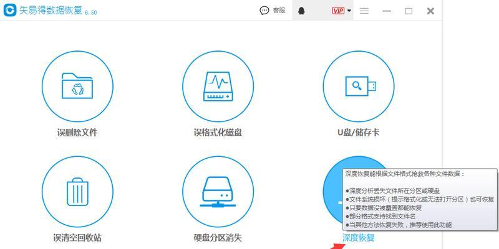The width and height of the screenshot is (499, 249).
Task: Click the 硬盘分区消失 label
Action: pos(218,238)
